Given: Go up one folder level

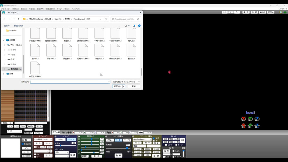Looking at the screenshot, I should [18, 19].
